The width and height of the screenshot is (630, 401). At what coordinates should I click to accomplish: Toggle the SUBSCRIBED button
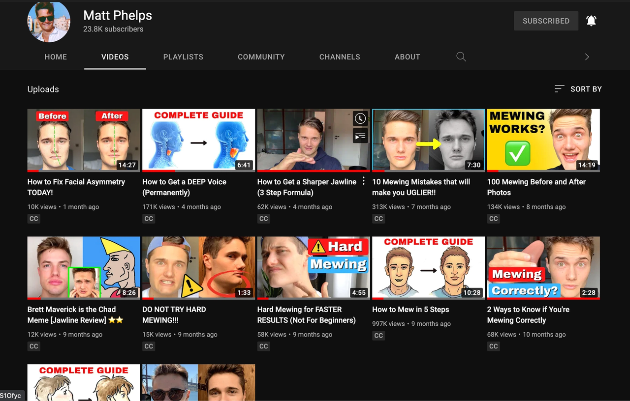[546, 21]
